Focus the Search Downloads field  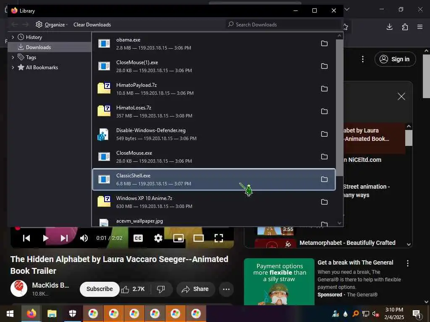283,25
